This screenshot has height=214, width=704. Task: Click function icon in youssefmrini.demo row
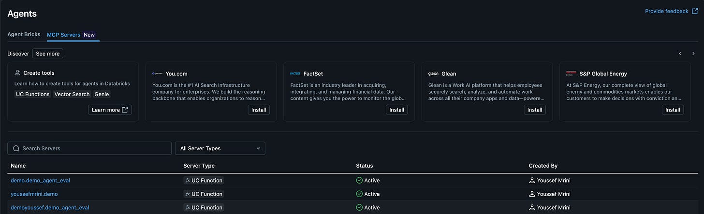click(187, 194)
